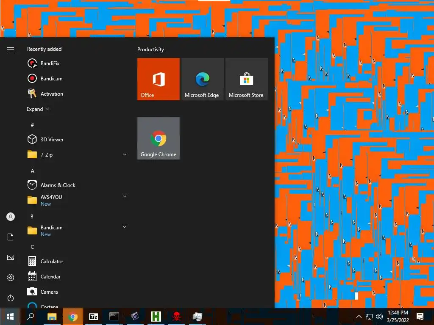Open the red skull app on taskbar
The height and width of the screenshot is (325, 434).
pos(177,317)
